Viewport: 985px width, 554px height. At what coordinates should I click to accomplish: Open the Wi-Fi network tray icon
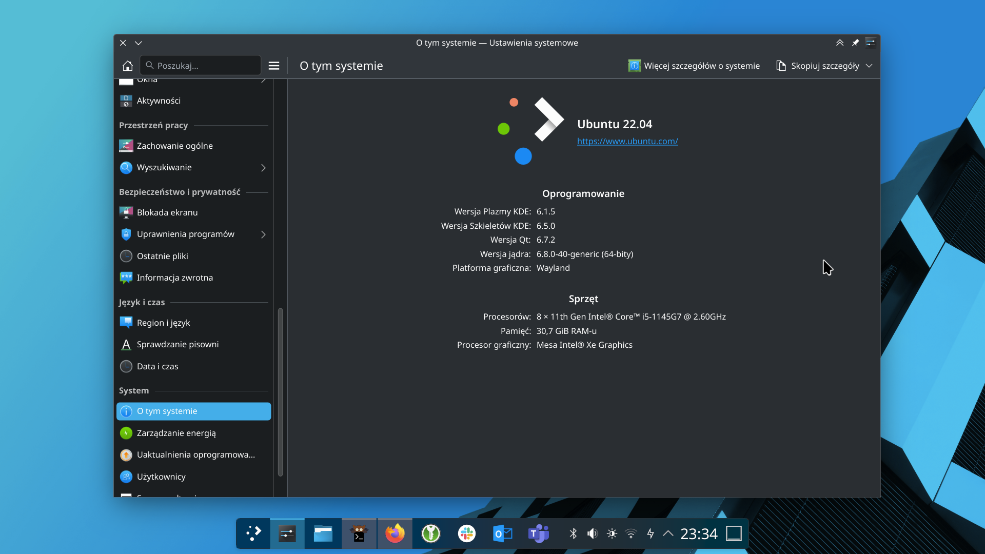631,533
